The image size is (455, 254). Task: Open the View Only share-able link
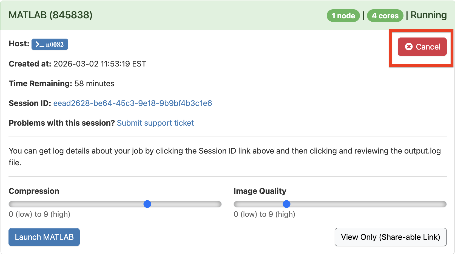(390, 237)
